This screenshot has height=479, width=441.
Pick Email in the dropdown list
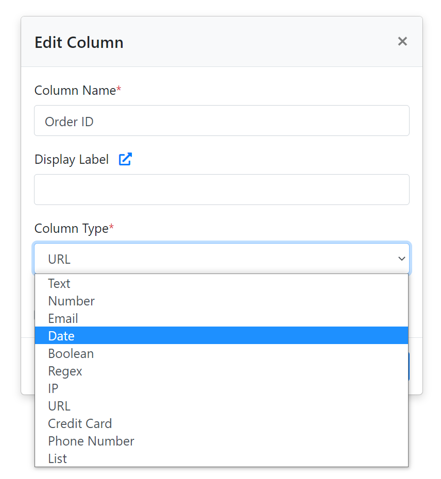coord(63,318)
